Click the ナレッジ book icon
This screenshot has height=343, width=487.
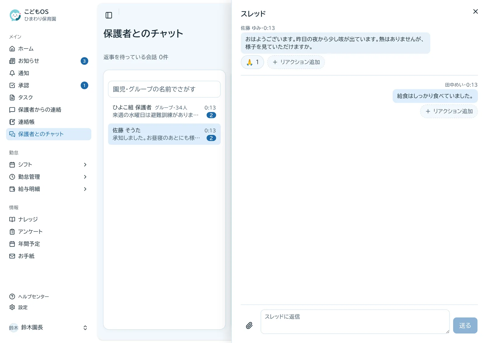click(12, 220)
